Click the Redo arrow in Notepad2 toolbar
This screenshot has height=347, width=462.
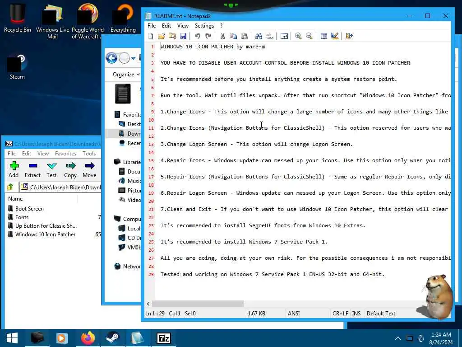click(208, 36)
